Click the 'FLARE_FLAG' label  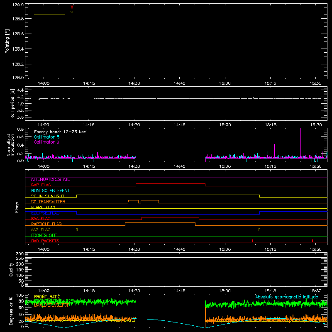43,207
